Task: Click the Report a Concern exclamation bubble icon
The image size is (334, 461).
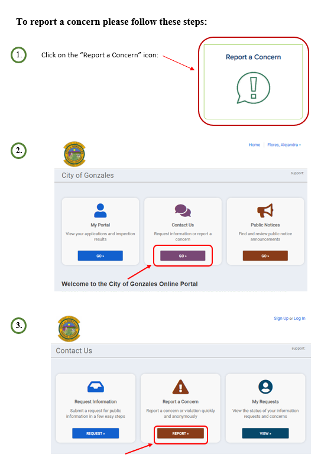Action: coord(253,88)
